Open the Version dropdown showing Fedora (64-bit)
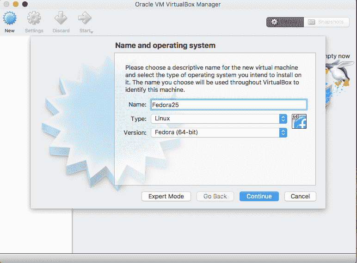The image size is (357, 263). (219, 132)
